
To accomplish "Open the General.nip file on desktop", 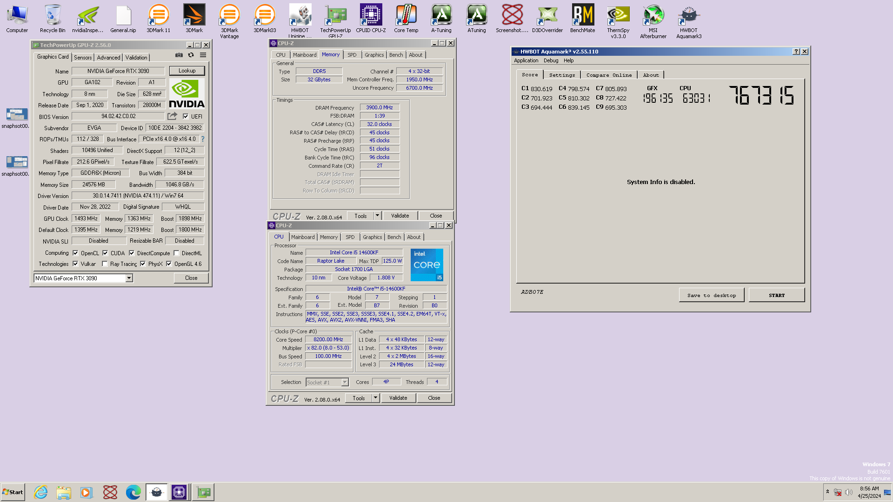I will pyautogui.click(x=123, y=19).
